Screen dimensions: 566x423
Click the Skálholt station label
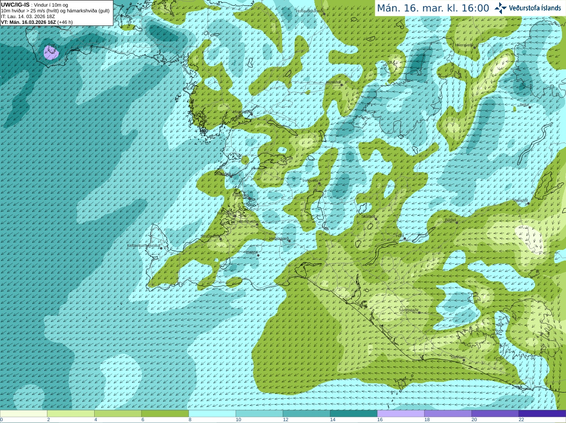coord(368,216)
